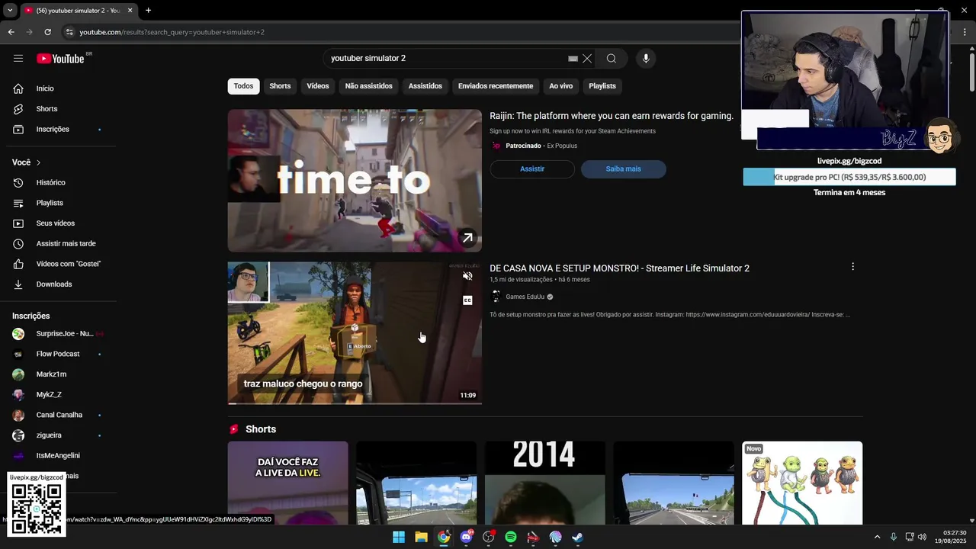Open the on-screen keyboard icon in search
Screen dimensions: 976x549
pyautogui.click(x=573, y=59)
